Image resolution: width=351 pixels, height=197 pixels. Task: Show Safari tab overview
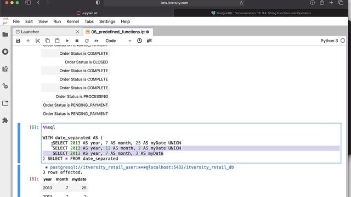(341, 3)
